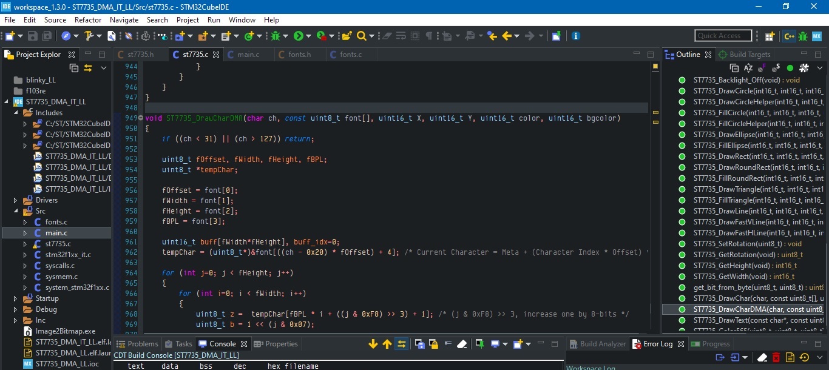The width and height of the screenshot is (829, 370).
Task: Click the green Debug bug icon in toolbar
Action: point(275,36)
